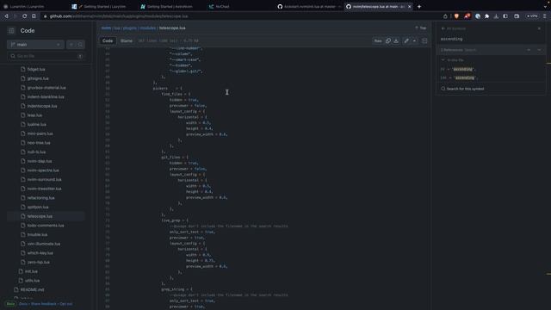Click the Brave shields icon

point(456,16)
